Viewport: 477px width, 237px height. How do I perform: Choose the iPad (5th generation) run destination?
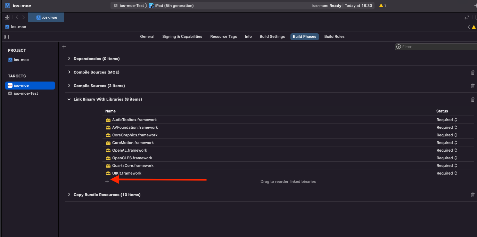point(171,6)
